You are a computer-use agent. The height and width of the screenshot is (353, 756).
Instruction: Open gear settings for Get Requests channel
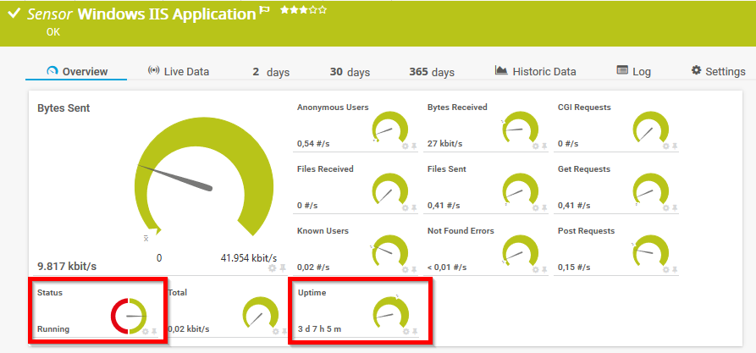(665, 207)
